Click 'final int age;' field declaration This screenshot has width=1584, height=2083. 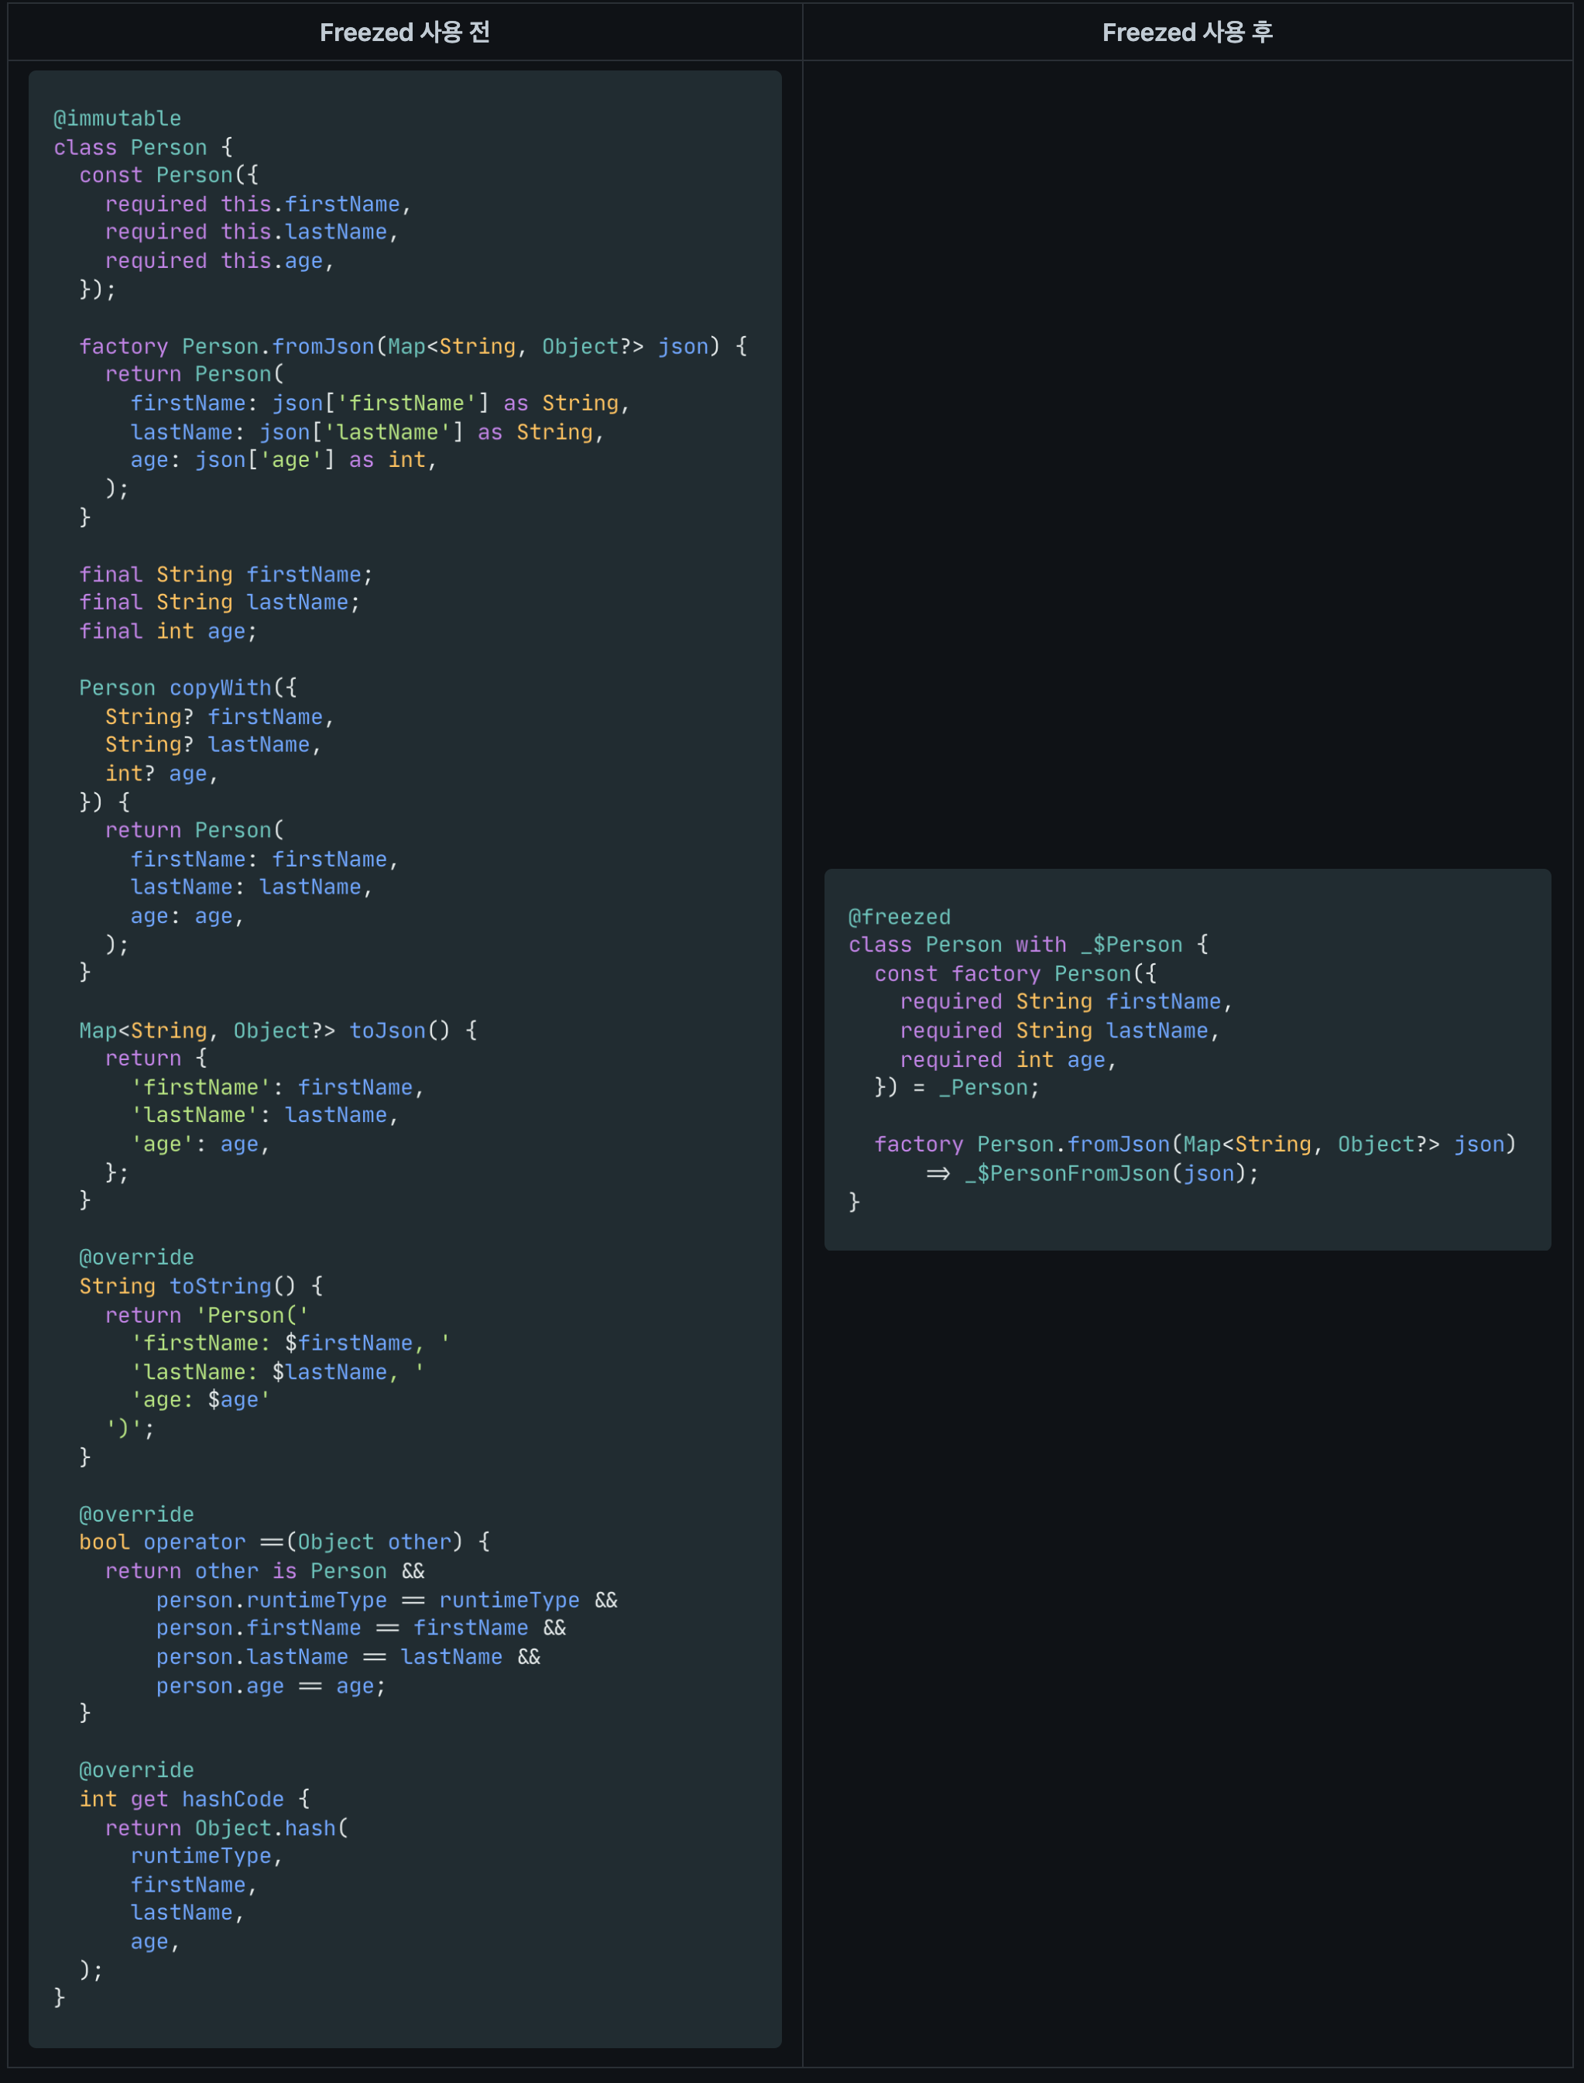tap(167, 632)
